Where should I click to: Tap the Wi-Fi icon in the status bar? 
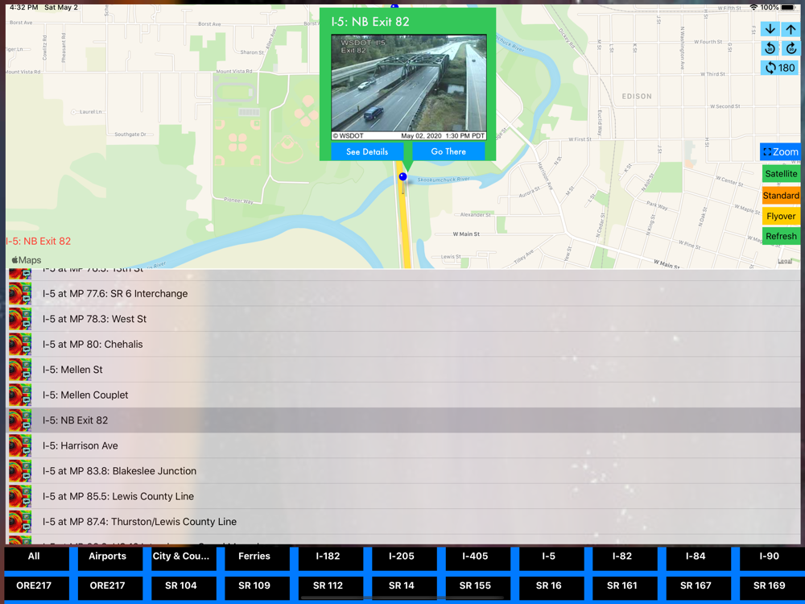753,7
